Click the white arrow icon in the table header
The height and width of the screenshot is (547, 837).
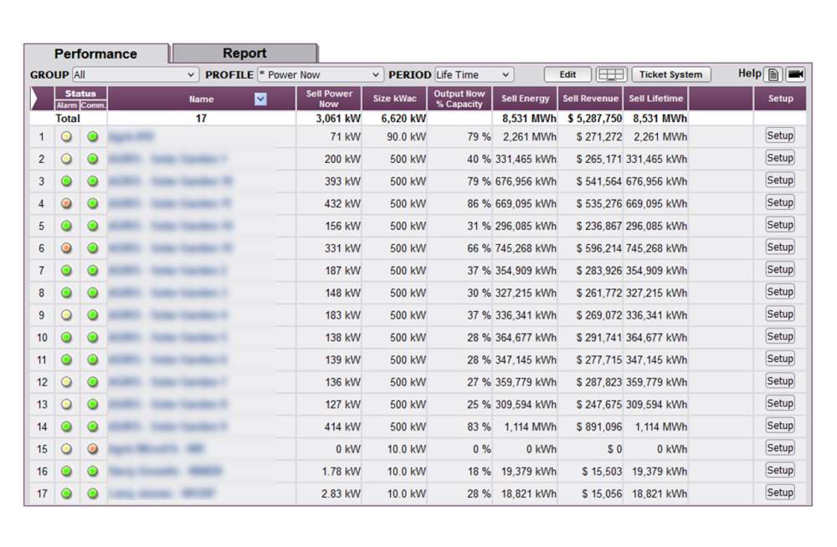click(34, 98)
